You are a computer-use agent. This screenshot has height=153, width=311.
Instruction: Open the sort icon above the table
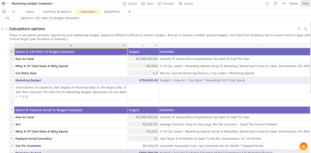(x=306, y=29)
